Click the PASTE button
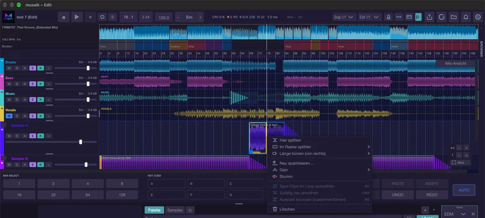This screenshot has width=485, height=218. tap(398, 184)
